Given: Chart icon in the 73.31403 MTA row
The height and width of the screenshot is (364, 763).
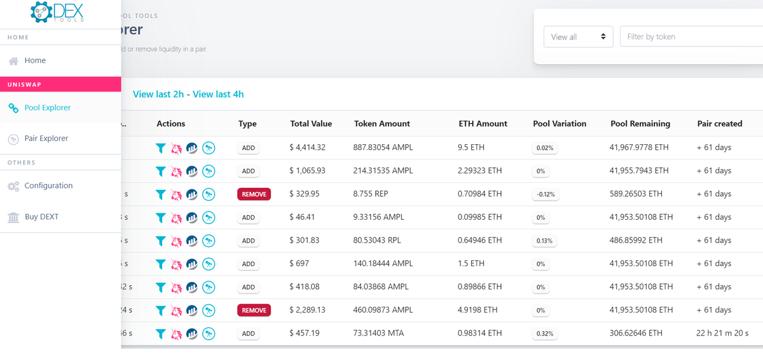Looking at the screenshot, I should 192,334.
